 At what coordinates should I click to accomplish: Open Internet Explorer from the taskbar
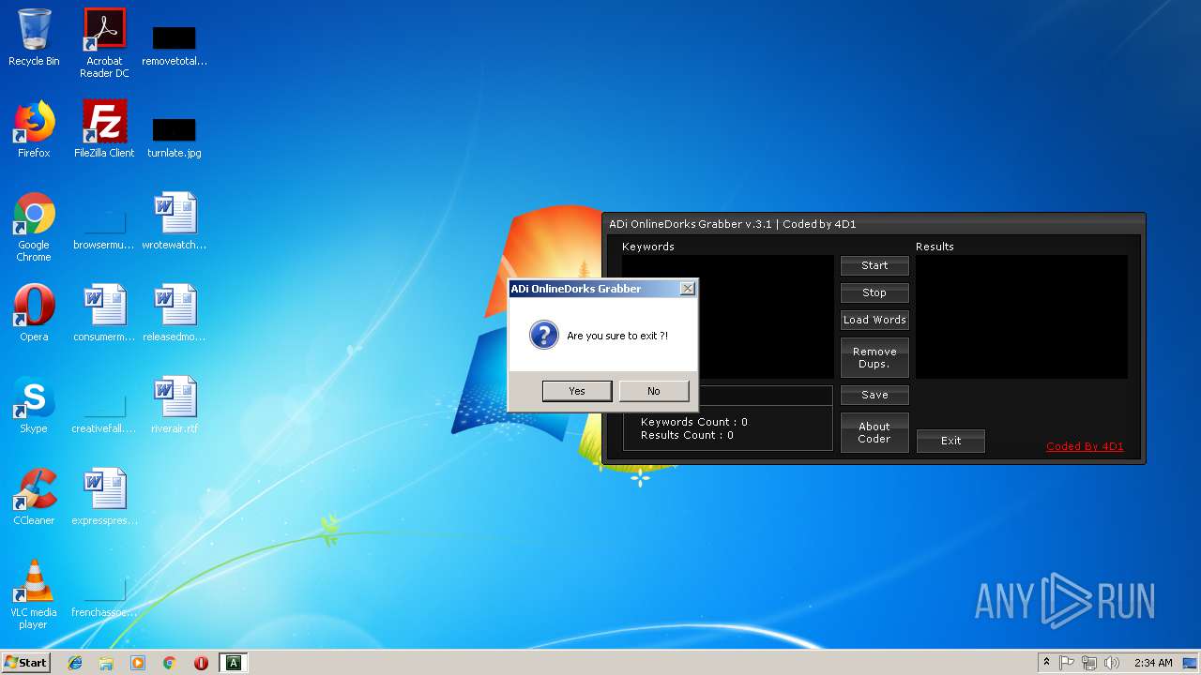click(x=75, y=663)
